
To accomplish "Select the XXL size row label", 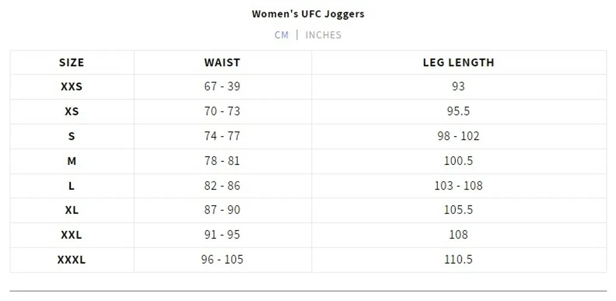I will click(72, 235).
